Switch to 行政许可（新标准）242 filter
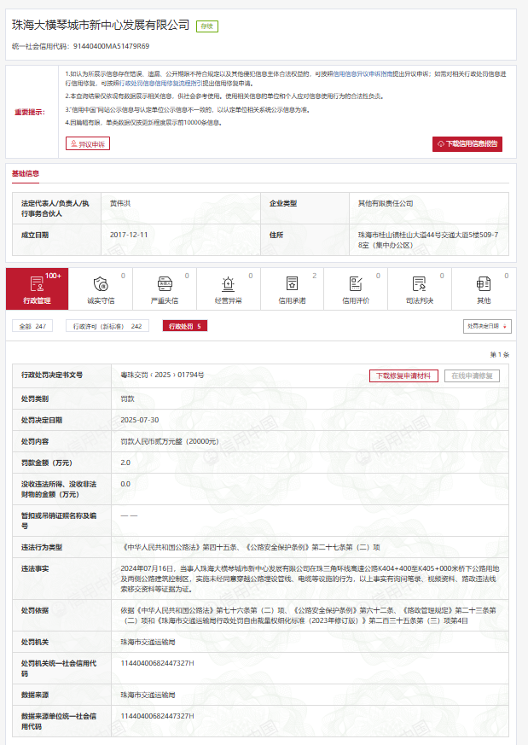Image resolution: width=528 pixels, height=745 pixels. [x=107, y=326]
